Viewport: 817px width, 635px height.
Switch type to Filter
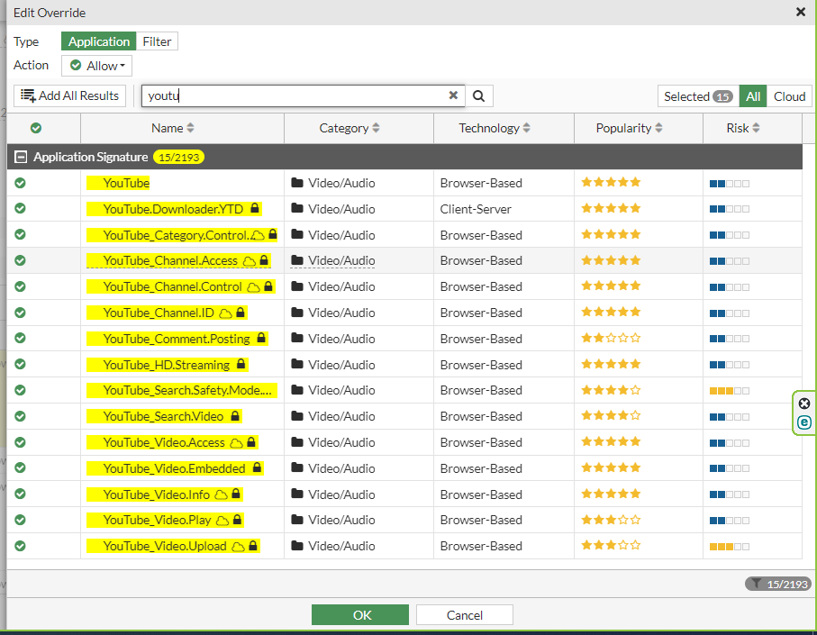coord(157,41)
